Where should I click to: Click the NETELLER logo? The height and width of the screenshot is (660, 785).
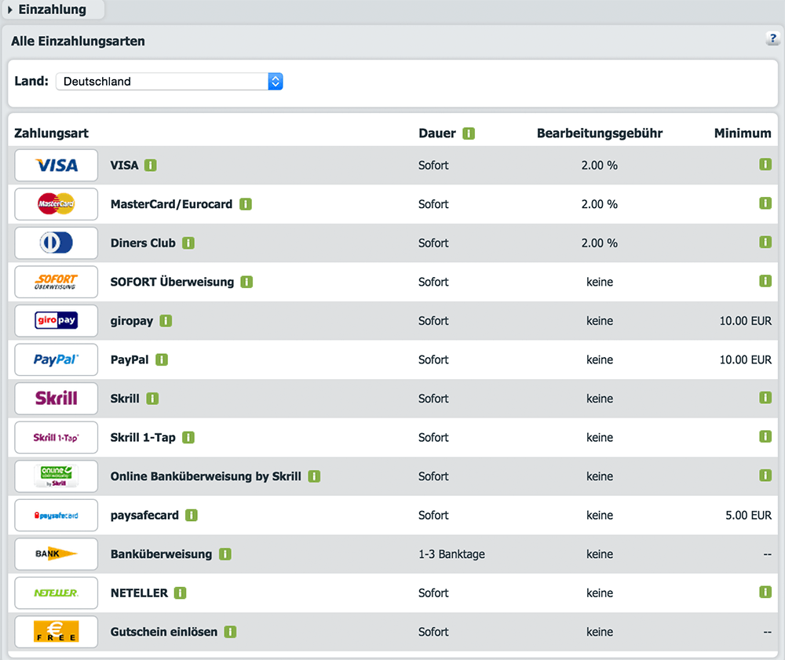tap(56, 593)
